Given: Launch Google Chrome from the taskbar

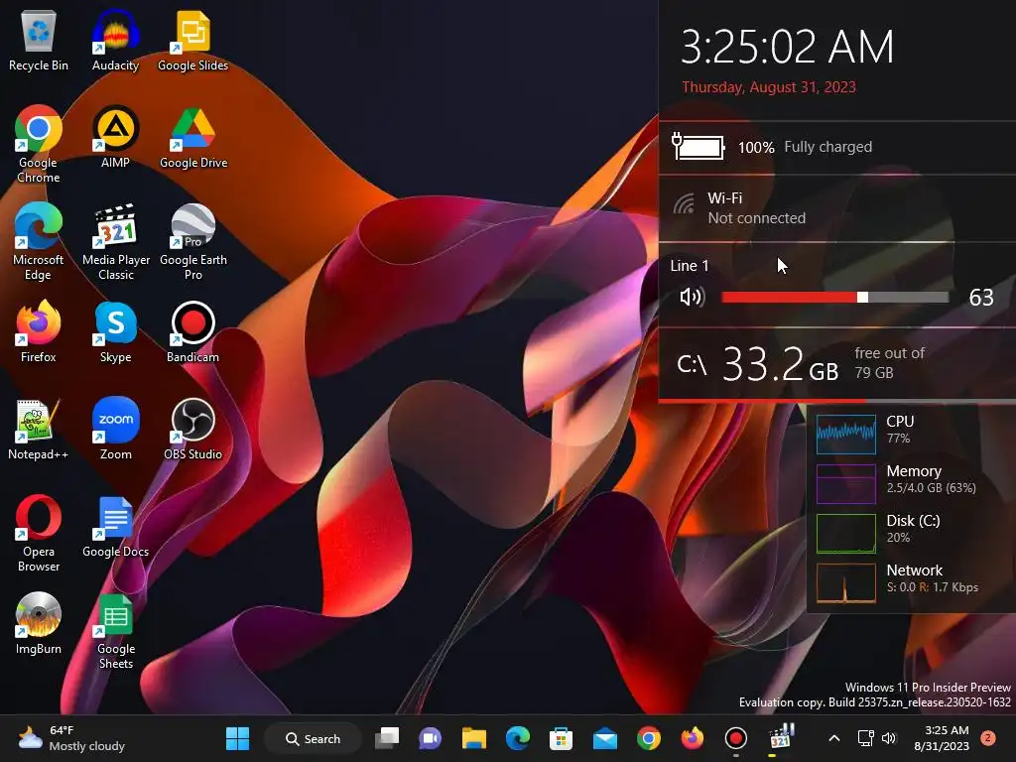Looking at the screenshot, I should pyautogui.click(x=648, y=738).
